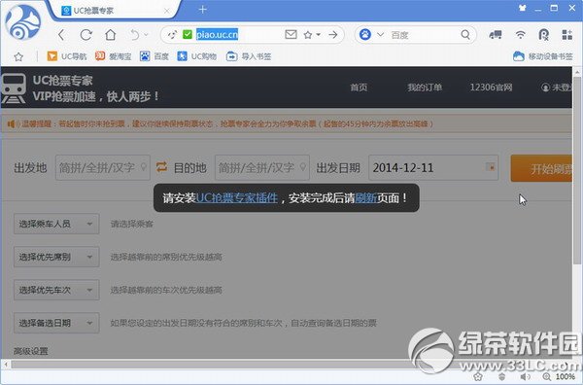Click the 刷新 link in popup
This screenshot has height=385, width=583.
tap(366, 198)
